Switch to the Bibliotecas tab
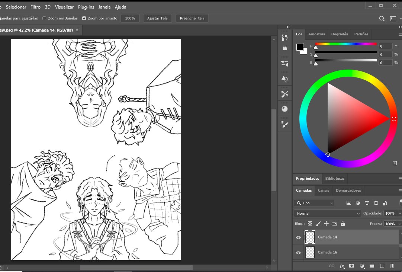 pyautogui.click(x=335, y=178)
